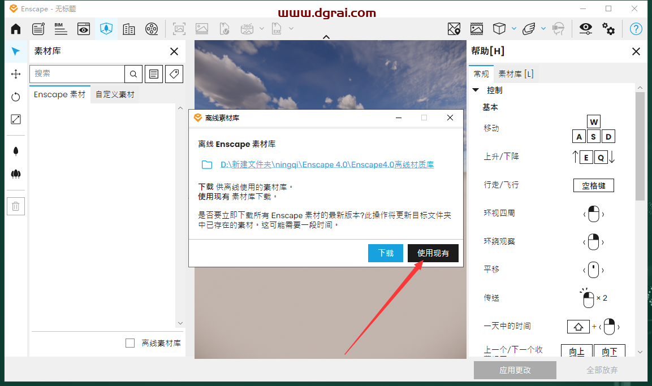Expand the EXE export dropdown arrow

(291, 29)
